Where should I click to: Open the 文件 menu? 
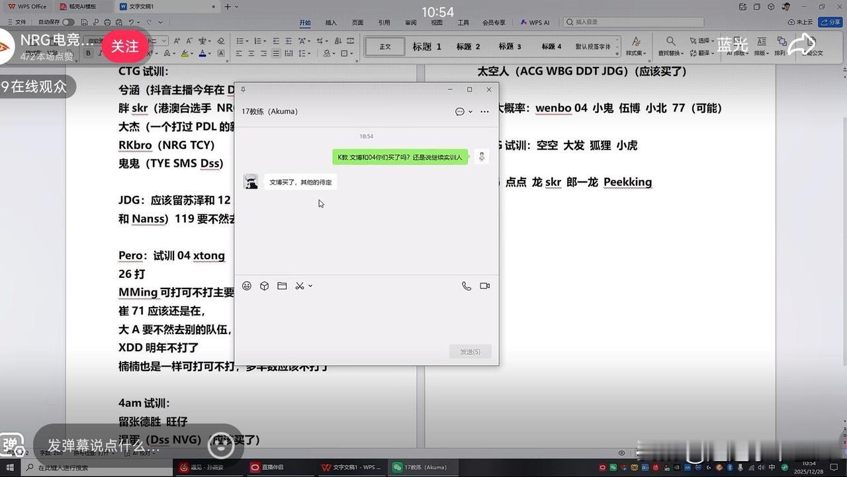[16, 22]
